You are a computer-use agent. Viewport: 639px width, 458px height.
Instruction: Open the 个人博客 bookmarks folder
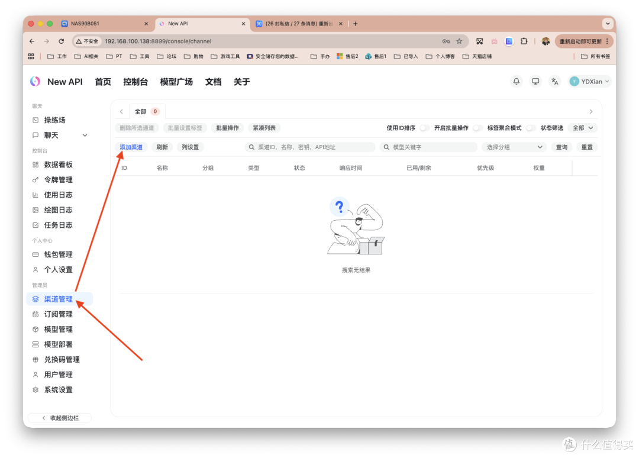(440, 56)
